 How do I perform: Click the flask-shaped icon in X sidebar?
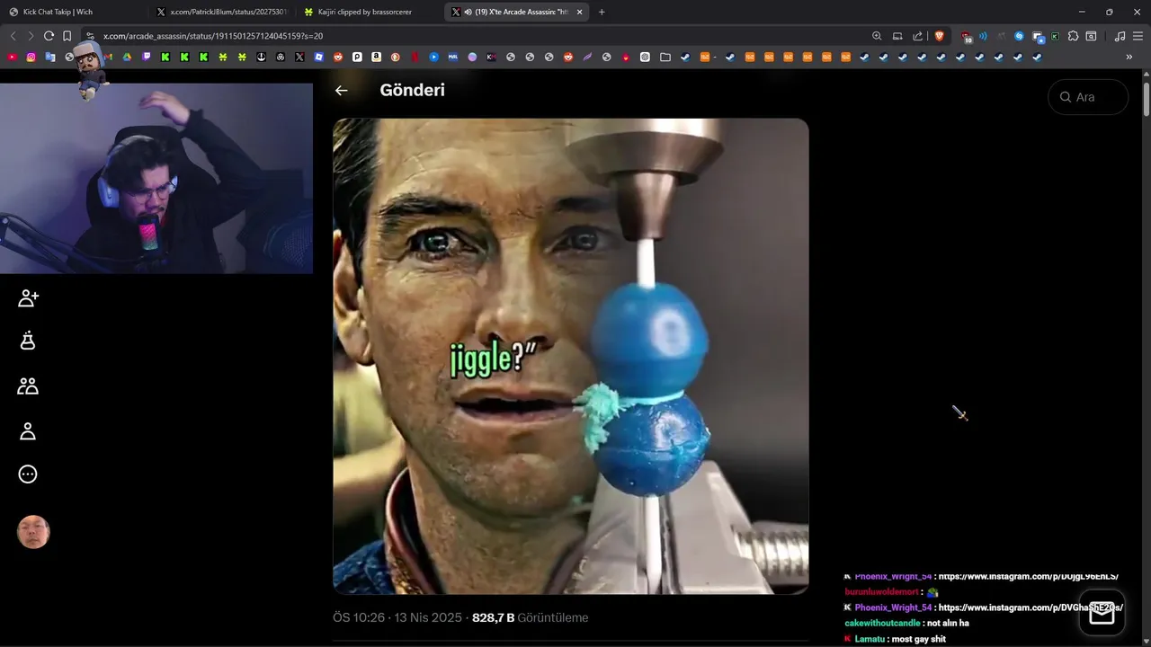tap(28, 341)
